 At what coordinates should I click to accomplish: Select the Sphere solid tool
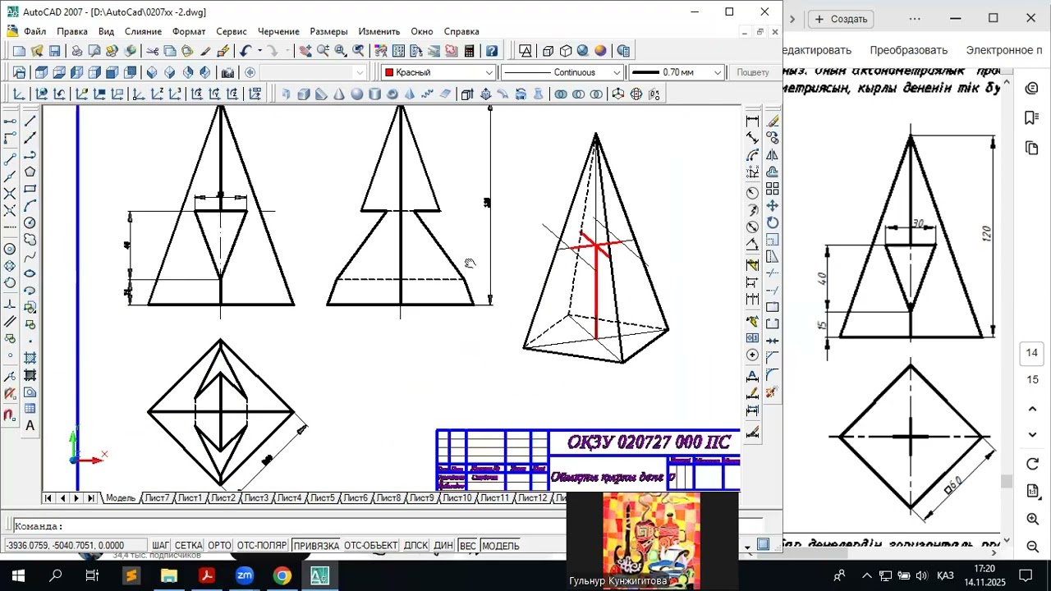tap(357, 94)
